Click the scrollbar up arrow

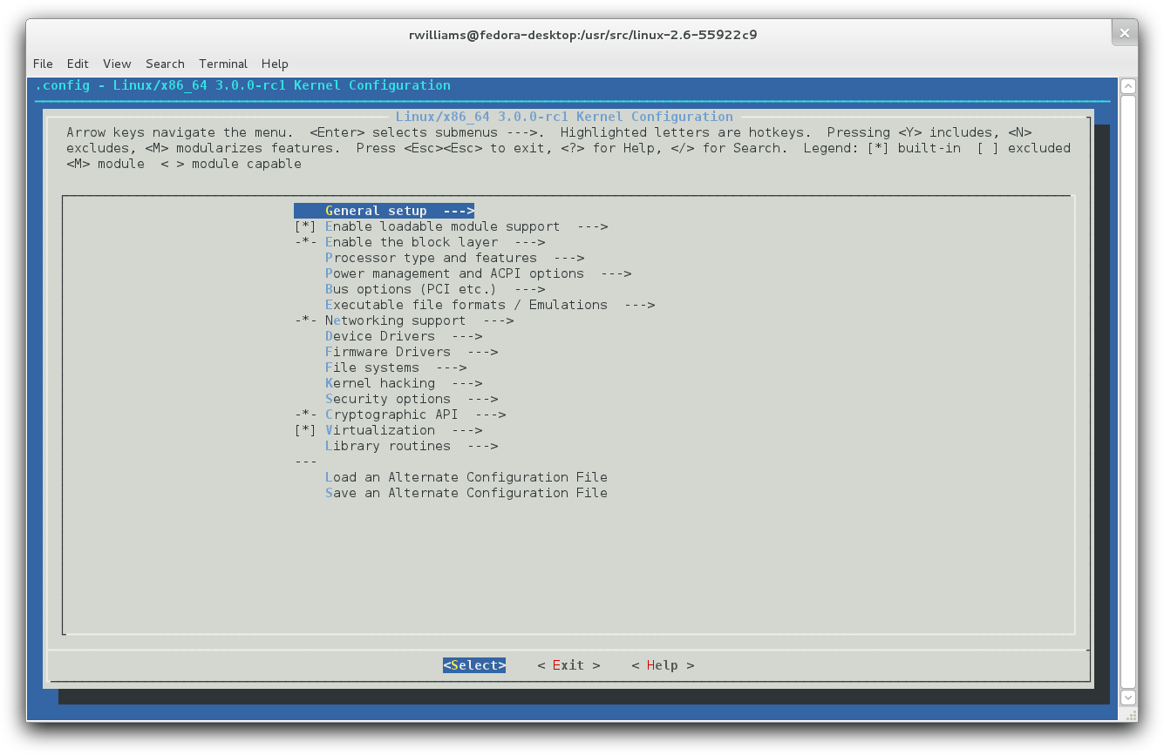point(1127,86)
